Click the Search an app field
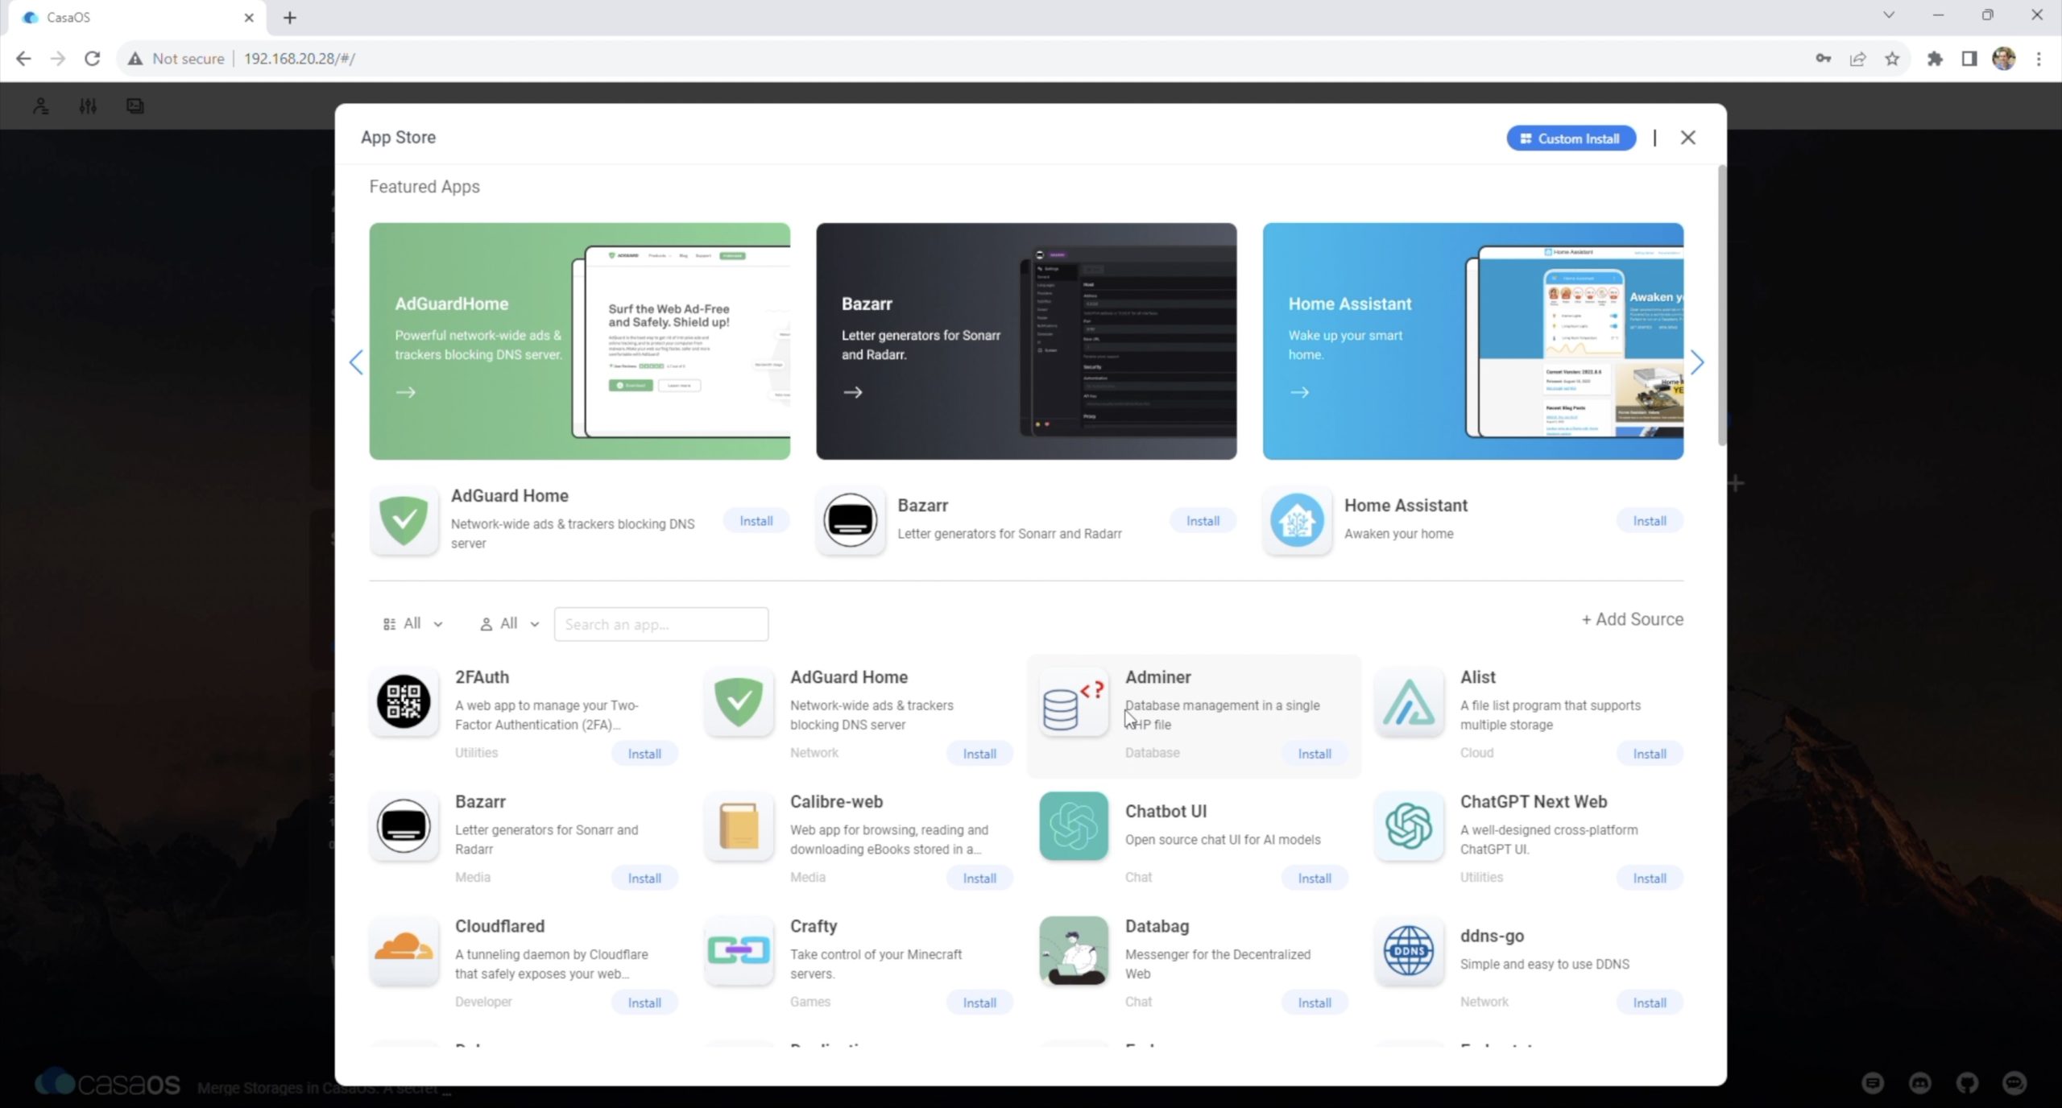2062x1108 pixels. coord(660,624)
